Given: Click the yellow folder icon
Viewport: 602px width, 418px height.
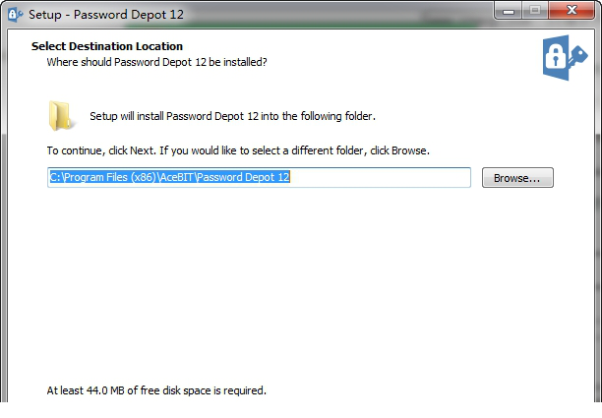Looking at the screenshot, I should [x=60, y=115].
